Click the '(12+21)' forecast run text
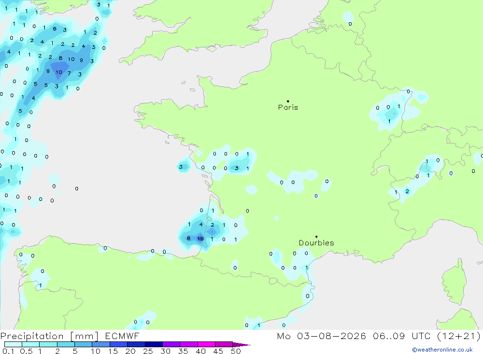Image resolution: width=483 pixels, height=354 pixels. [458, 336]
